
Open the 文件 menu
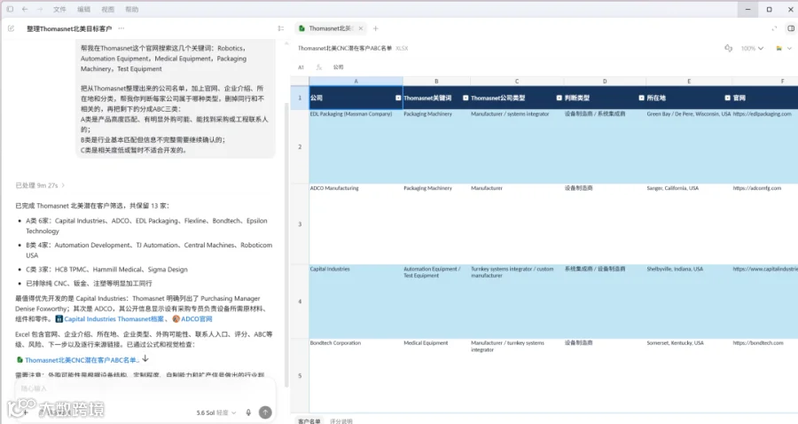tap(59, 9)
